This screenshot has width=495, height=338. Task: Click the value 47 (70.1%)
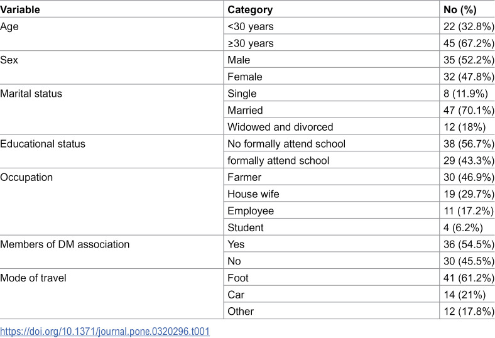tap(469, 110)
